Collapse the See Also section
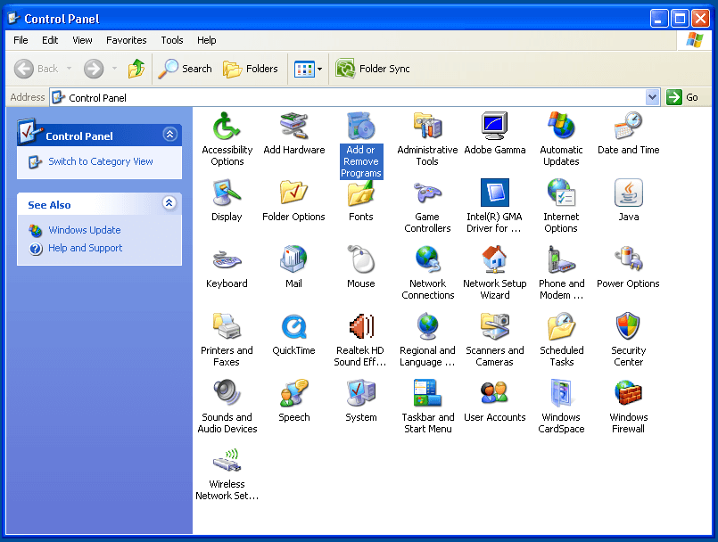This screenshot has height=542, width=718. tap(169, 204)
